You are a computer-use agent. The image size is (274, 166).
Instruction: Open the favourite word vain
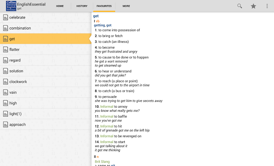[x=46, y=92]
